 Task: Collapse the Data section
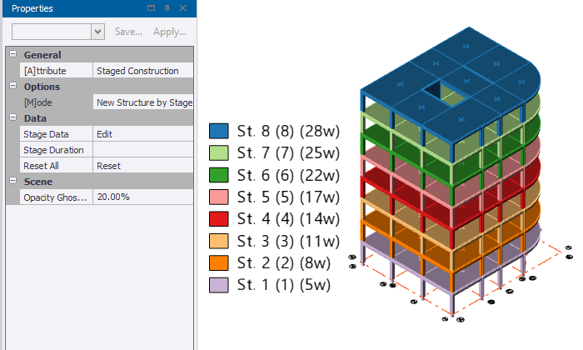(13, 117)
